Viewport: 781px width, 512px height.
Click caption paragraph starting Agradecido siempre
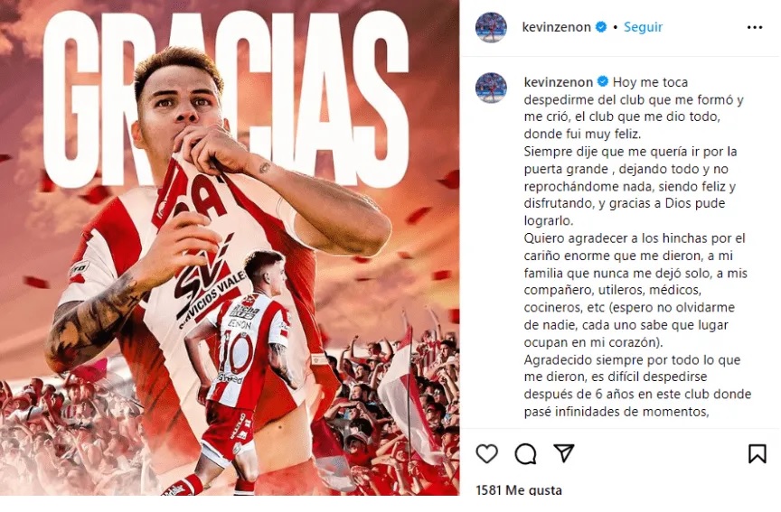(x=637, y=386)
